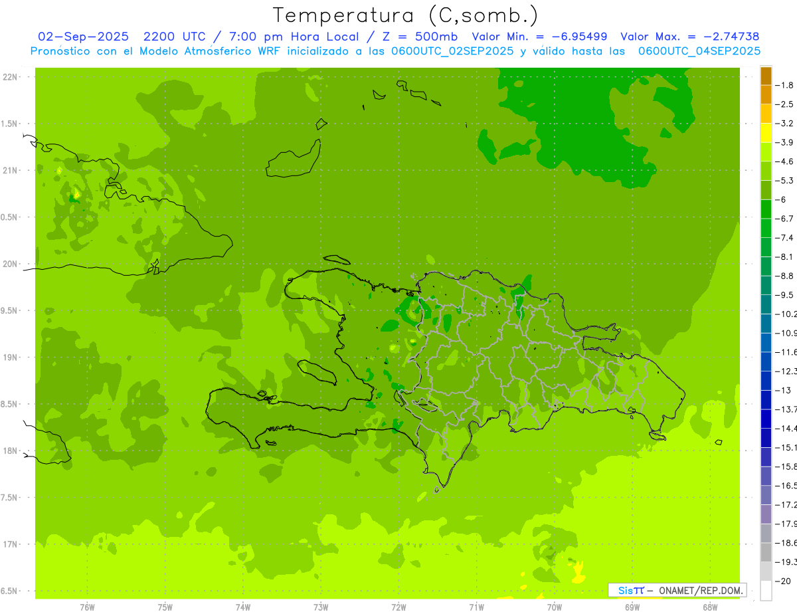Click the 74W longitude axis label
This screenshot has height=616, width=797.
pos(243,607)
